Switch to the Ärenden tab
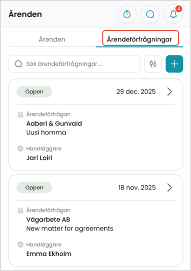 click(52, 39)
